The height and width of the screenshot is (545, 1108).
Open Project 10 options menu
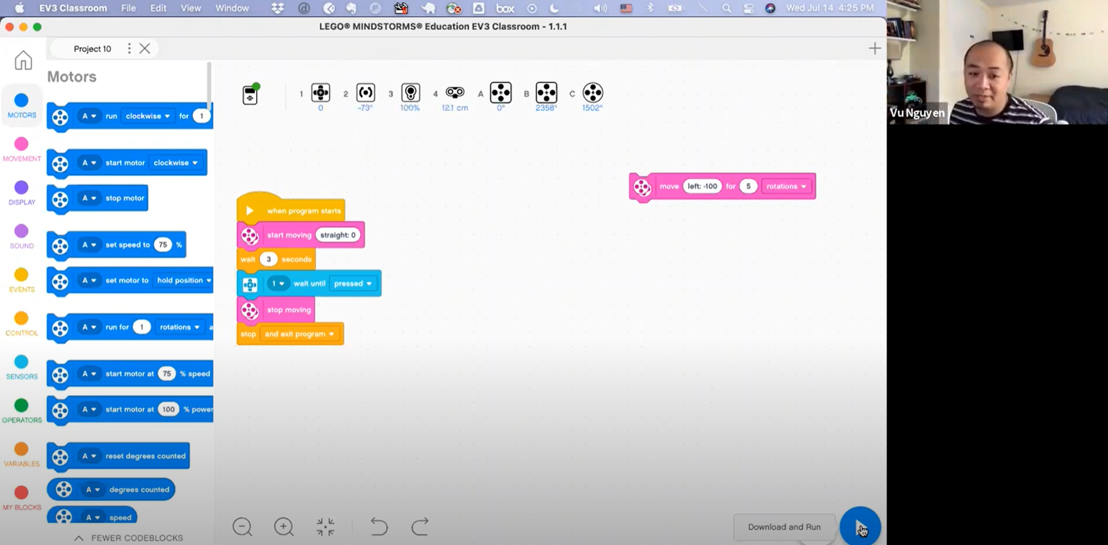(129, 49)
